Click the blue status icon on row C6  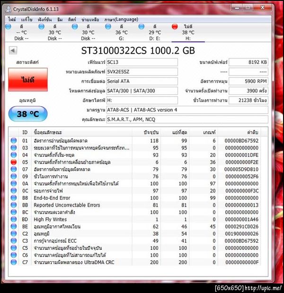pyautogui.click(x=14, y=255)
